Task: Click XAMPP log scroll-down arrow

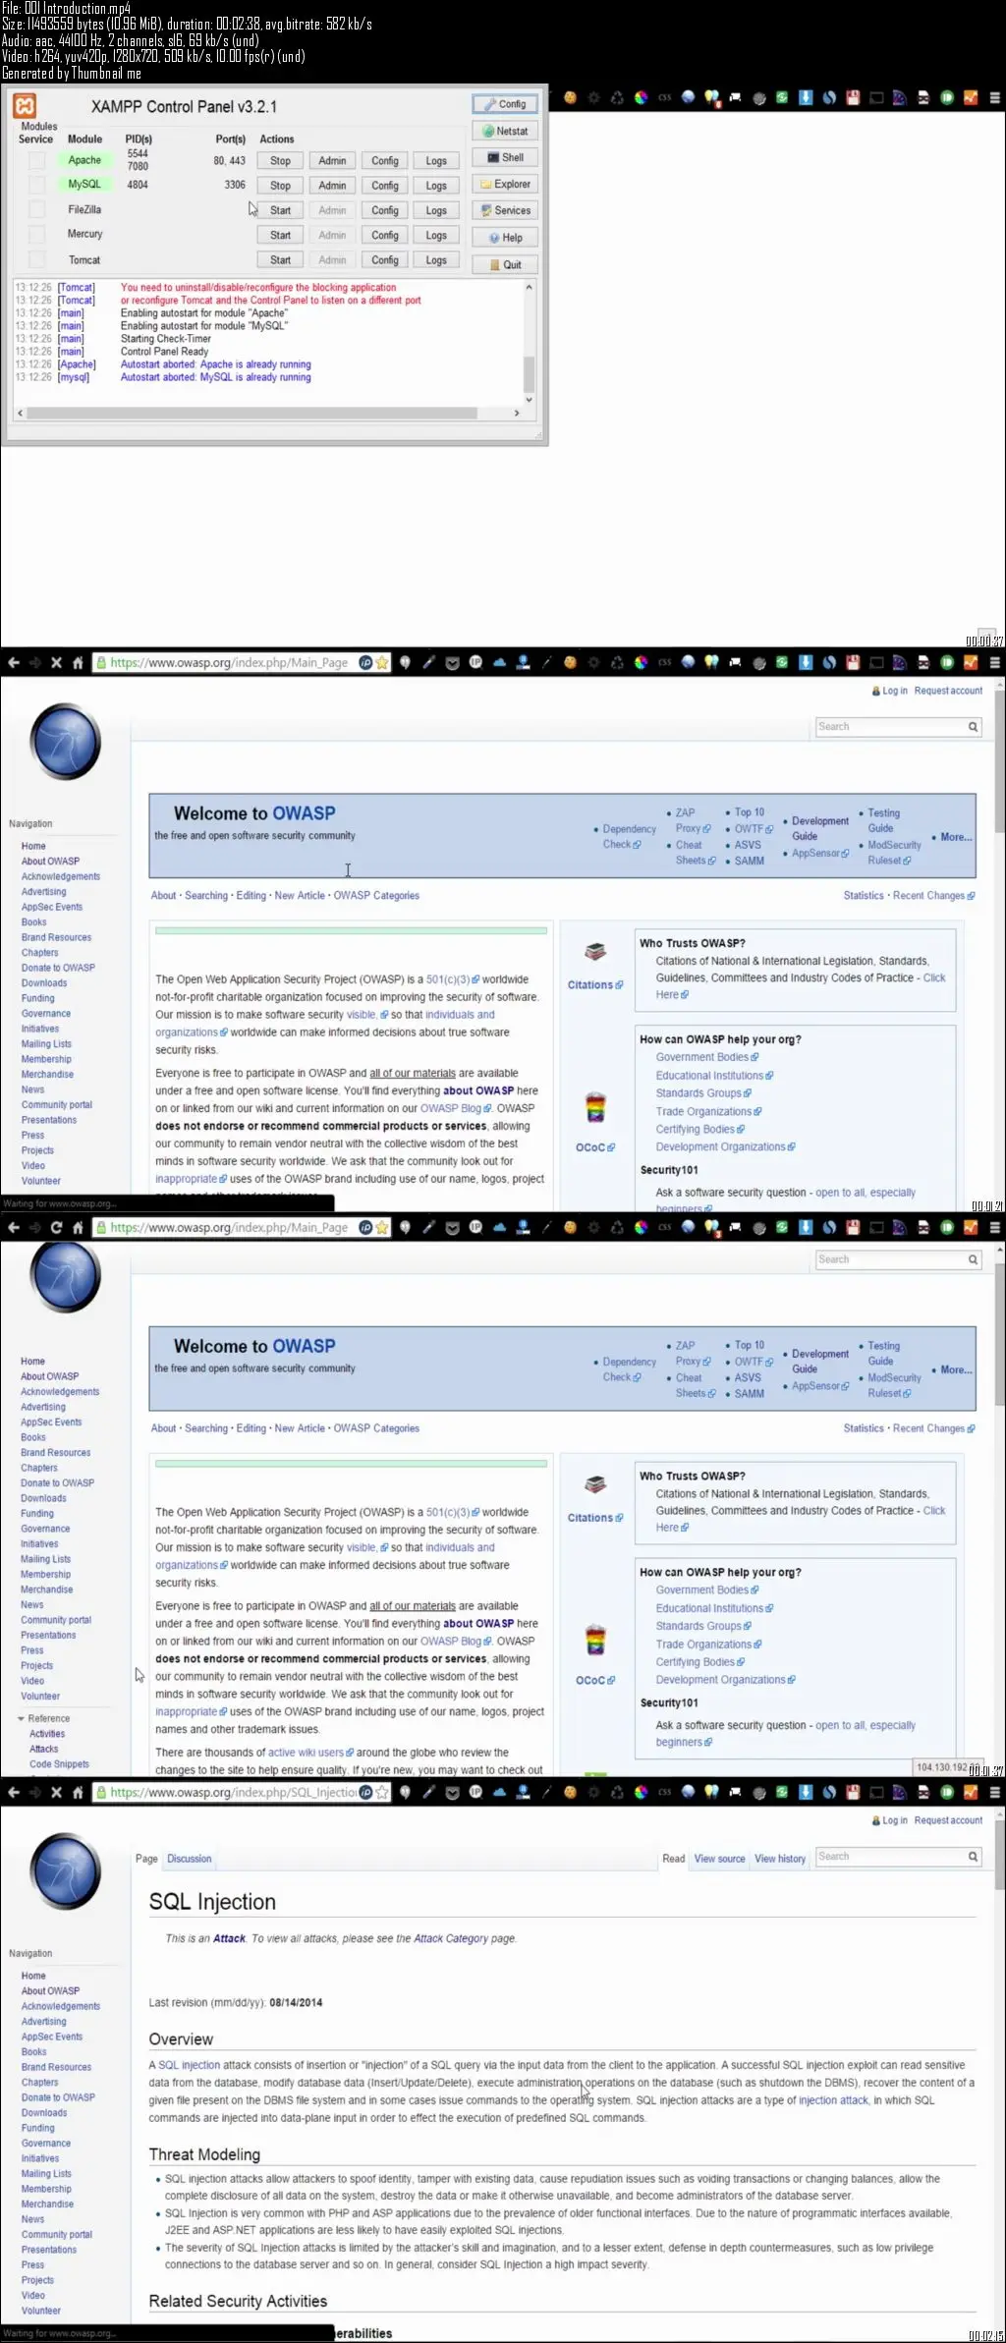Action: point(529,400)
